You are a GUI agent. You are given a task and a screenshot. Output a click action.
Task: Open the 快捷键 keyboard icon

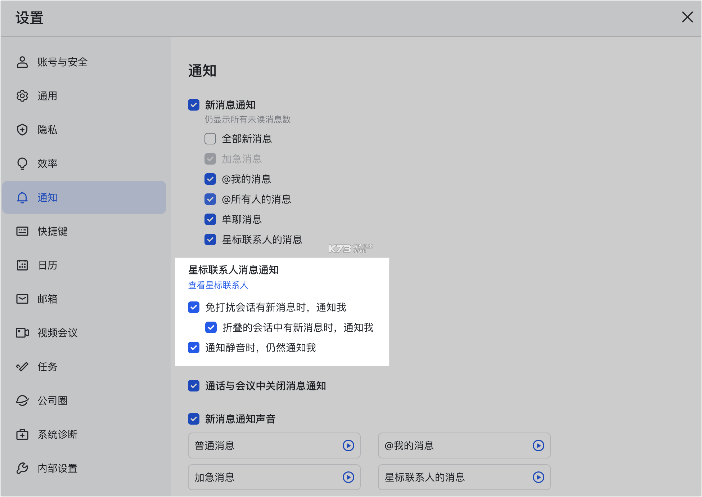22,231
